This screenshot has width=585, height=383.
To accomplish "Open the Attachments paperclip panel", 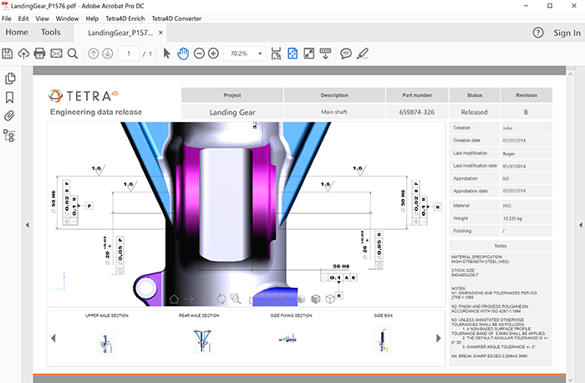I will [10, 115].
